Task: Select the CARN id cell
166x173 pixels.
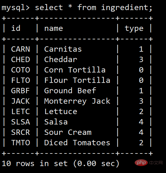Action: pos(21,49)
